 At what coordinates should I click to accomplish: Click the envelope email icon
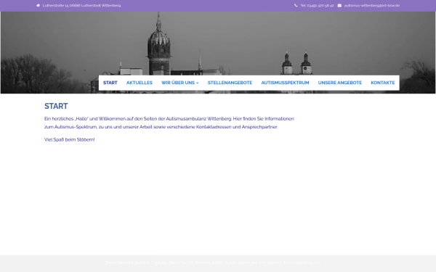(339, 6)
